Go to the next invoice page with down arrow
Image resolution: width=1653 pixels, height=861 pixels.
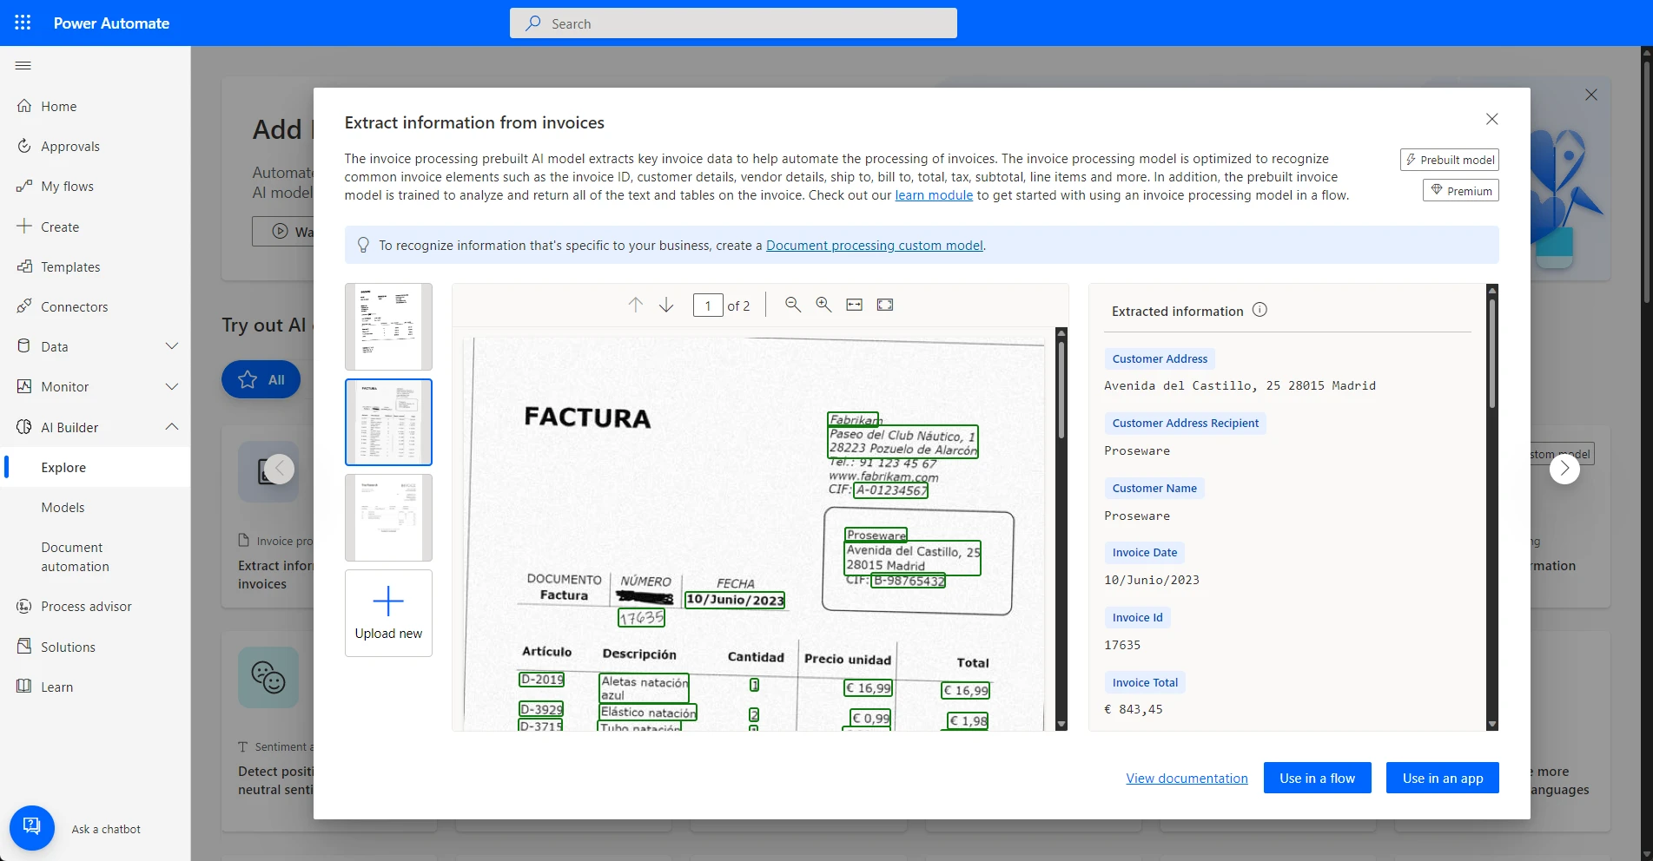tap(665, 305)
